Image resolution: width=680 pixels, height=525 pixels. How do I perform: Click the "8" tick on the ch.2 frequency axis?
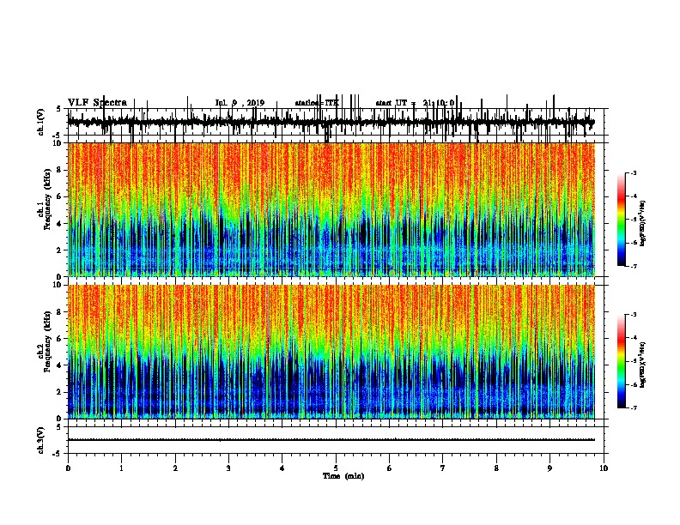click(x=60, y=312)
